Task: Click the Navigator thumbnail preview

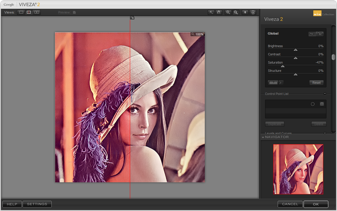Action: tap(298, 169)
